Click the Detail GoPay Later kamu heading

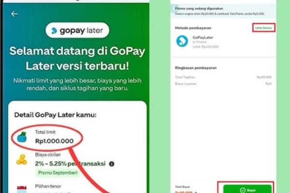[x=55, y=115]
